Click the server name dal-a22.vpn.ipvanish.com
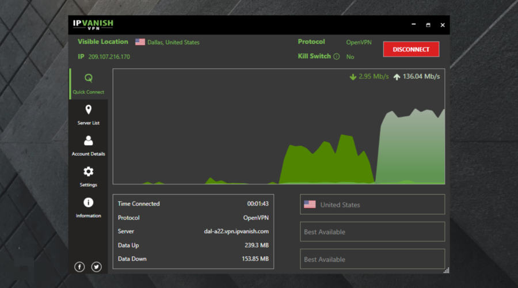 click(x=236, y=231)
